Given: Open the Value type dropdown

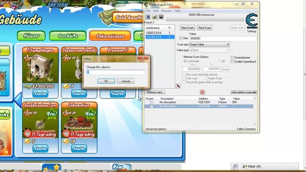Looking at the screenshot, I should click(209, 50).
